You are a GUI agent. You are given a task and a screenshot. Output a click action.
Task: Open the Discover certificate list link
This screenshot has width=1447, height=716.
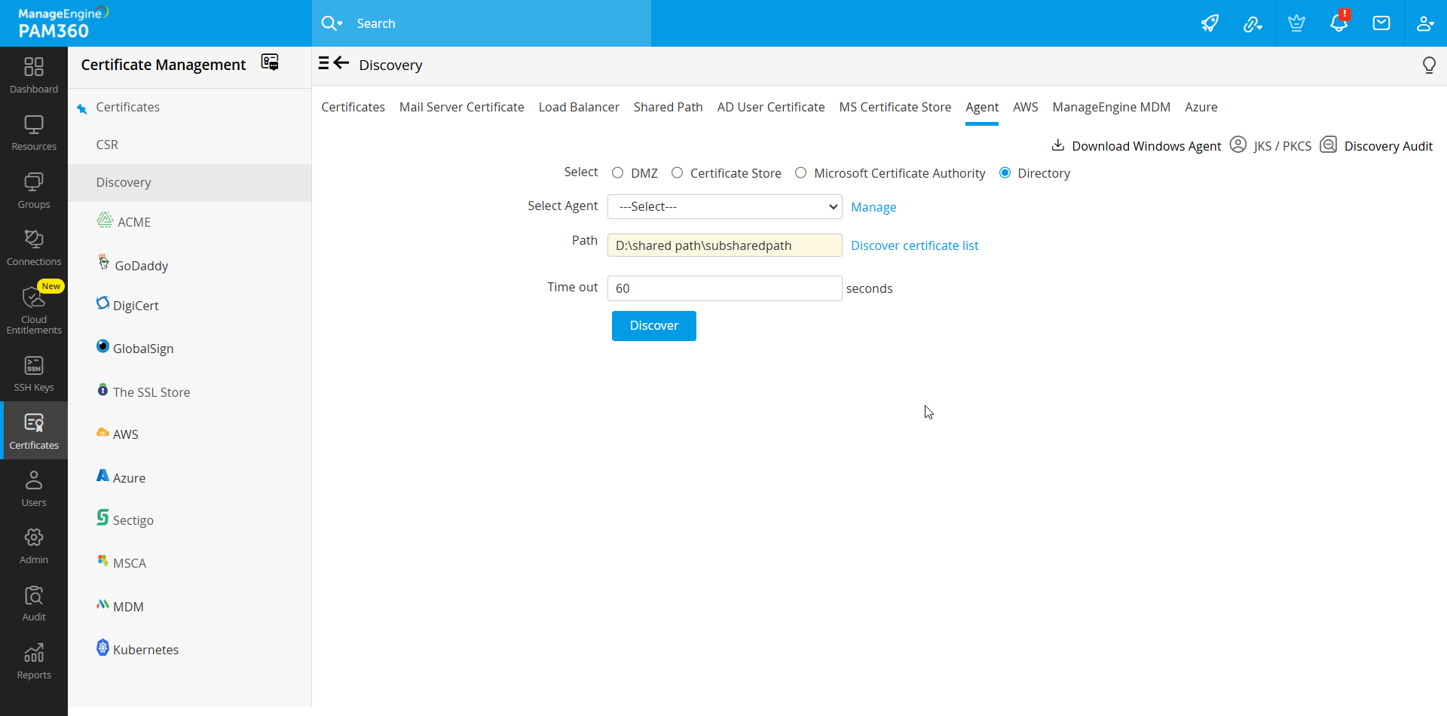point(914,245)
